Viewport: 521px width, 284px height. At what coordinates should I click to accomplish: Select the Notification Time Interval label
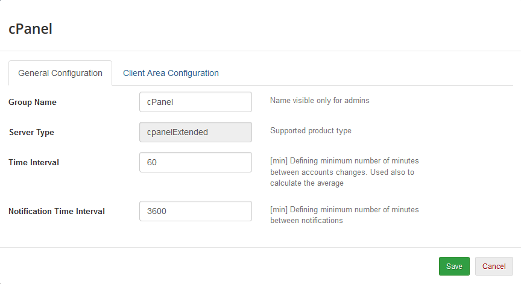click(57, 211)
